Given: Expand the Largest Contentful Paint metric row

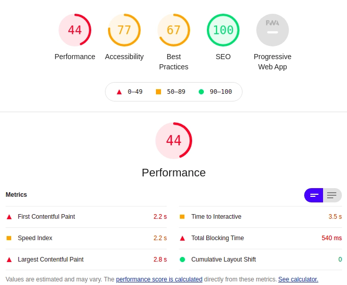Looking at the screenshot, I should click(x=50, y=260).
